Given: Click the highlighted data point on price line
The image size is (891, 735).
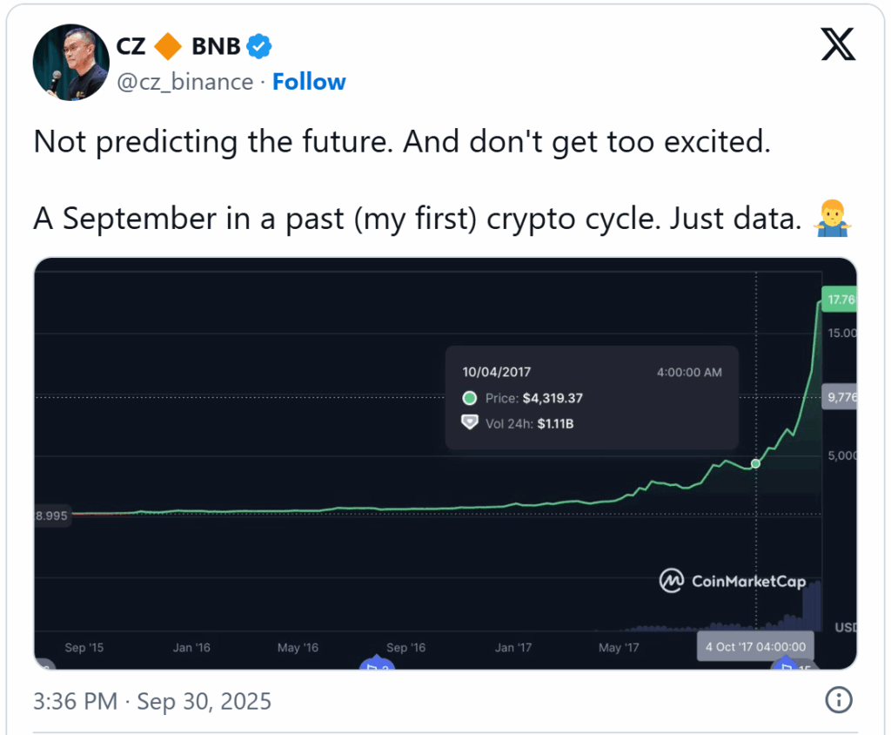Looking at the screenshot, I should pyautogui.click(x=755, y=464).
